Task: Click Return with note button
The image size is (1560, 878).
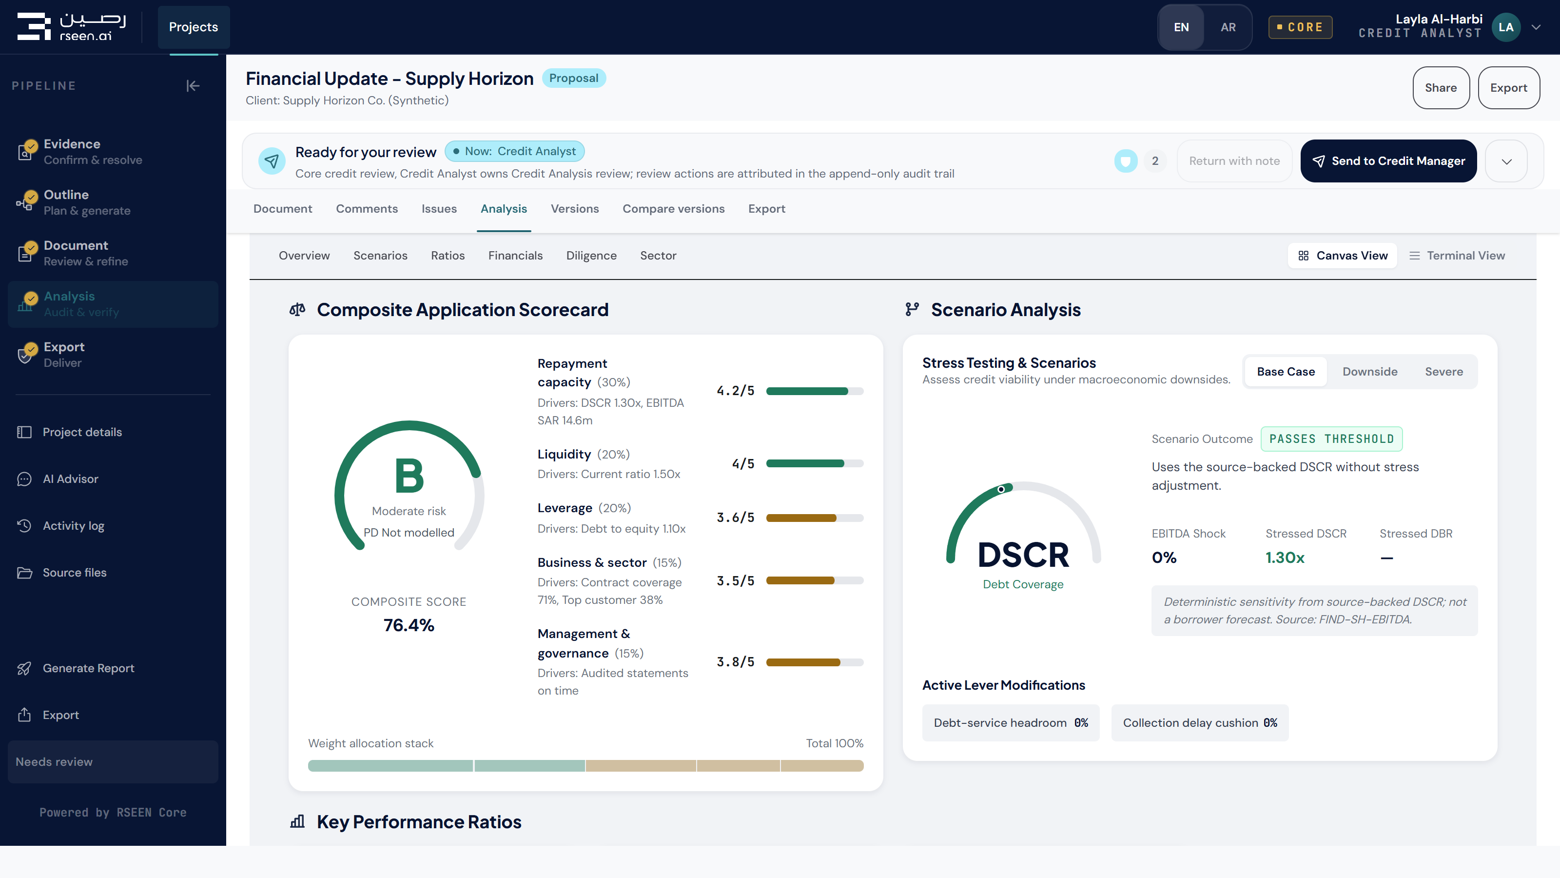Action: tap(1234, 161)
